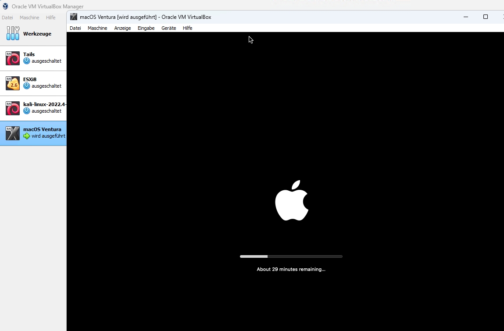Viewport: 504px width, 331px height.
Task: Click 'wird ausgeführt' status under macOS Ventura
Action: click(49, 136)
